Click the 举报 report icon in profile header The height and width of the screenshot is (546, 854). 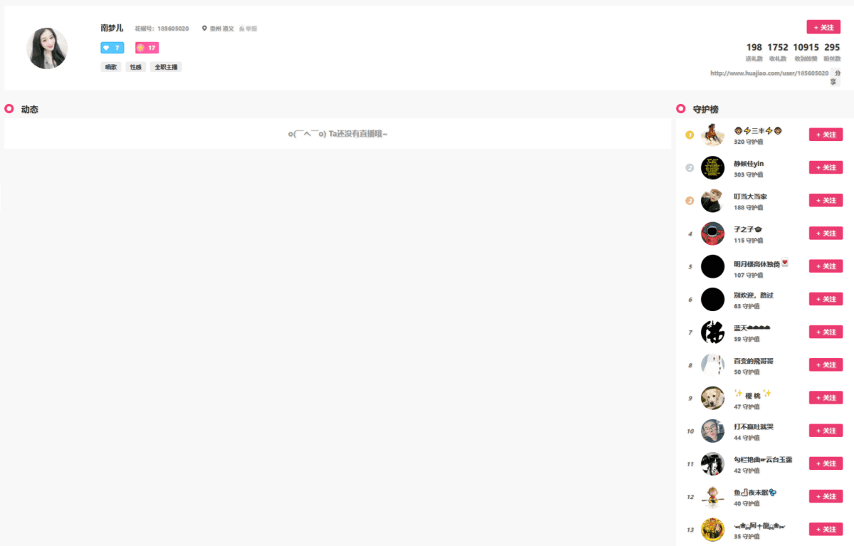[242, 29]
